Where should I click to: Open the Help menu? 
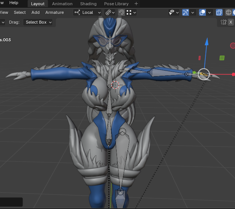point(13,3)
